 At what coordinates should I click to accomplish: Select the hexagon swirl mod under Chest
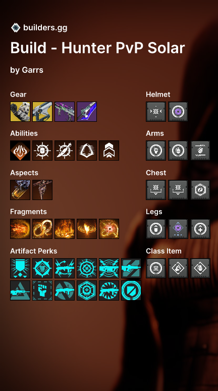[200, 190]
